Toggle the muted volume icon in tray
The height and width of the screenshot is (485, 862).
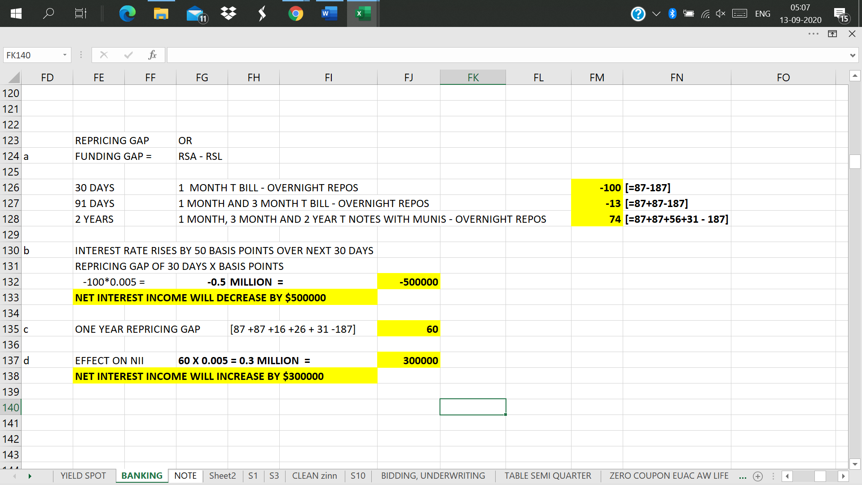721,13
